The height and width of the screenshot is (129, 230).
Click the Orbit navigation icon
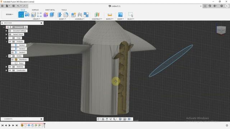pyautogui.click(x=98, y=119)
